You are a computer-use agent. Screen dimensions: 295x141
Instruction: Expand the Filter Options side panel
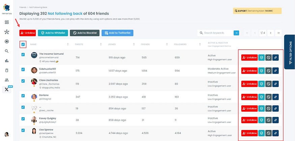pos(290,52)
